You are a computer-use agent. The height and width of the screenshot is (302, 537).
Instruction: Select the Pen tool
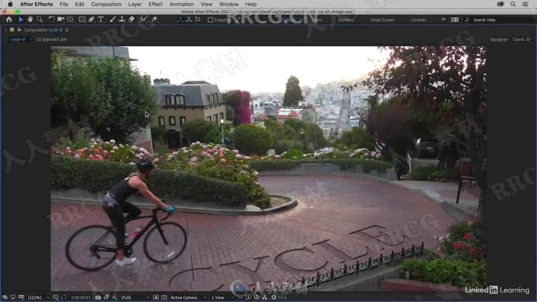tap(92, 19)
